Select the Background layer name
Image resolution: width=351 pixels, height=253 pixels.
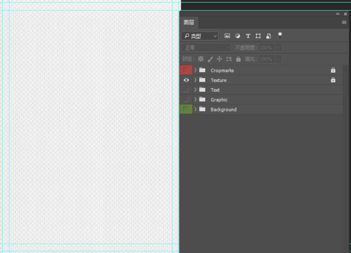click(224, 109)
